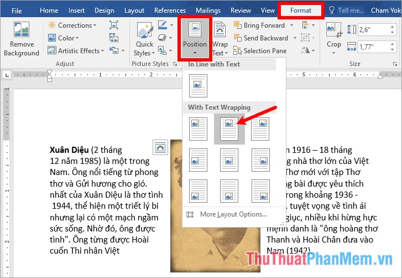The height and width of the screenshot is (278, 402).
Task: Click the Picture Layout icon
Action: (163, 50)
